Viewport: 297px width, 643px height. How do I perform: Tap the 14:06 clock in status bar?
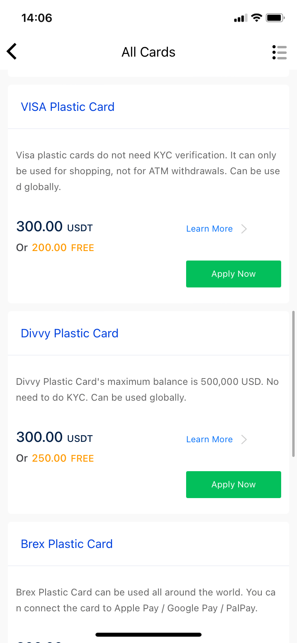pyautogui.click(x=37, y=18)
